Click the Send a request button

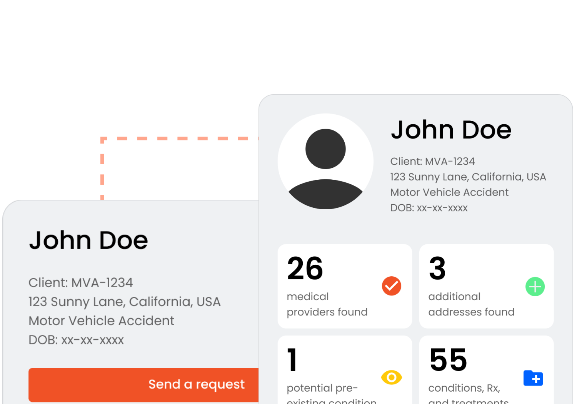[196, 384]
